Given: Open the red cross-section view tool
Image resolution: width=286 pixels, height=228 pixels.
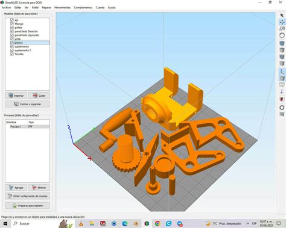Looking at the screenshot, I should pyautogui.click(x=282, y=99).
